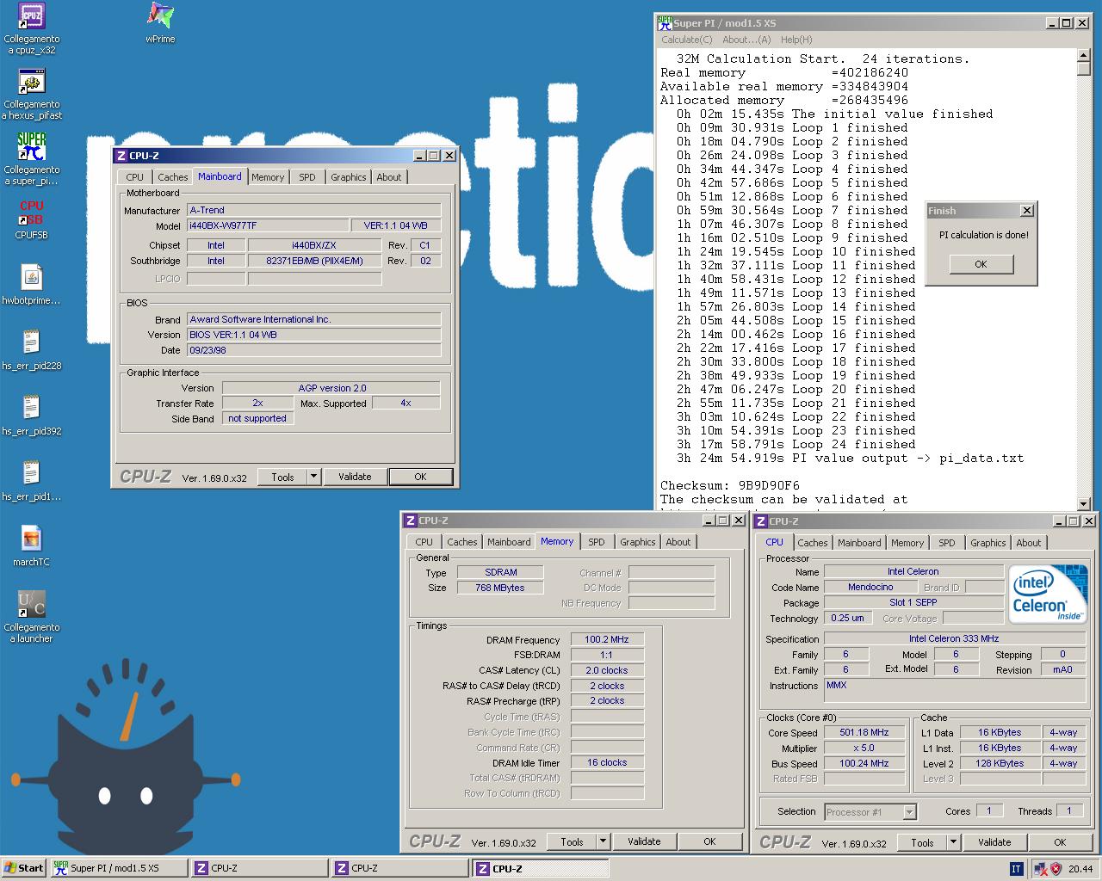
Task: Close the Finish dialog
Action: pos(1026,211)
